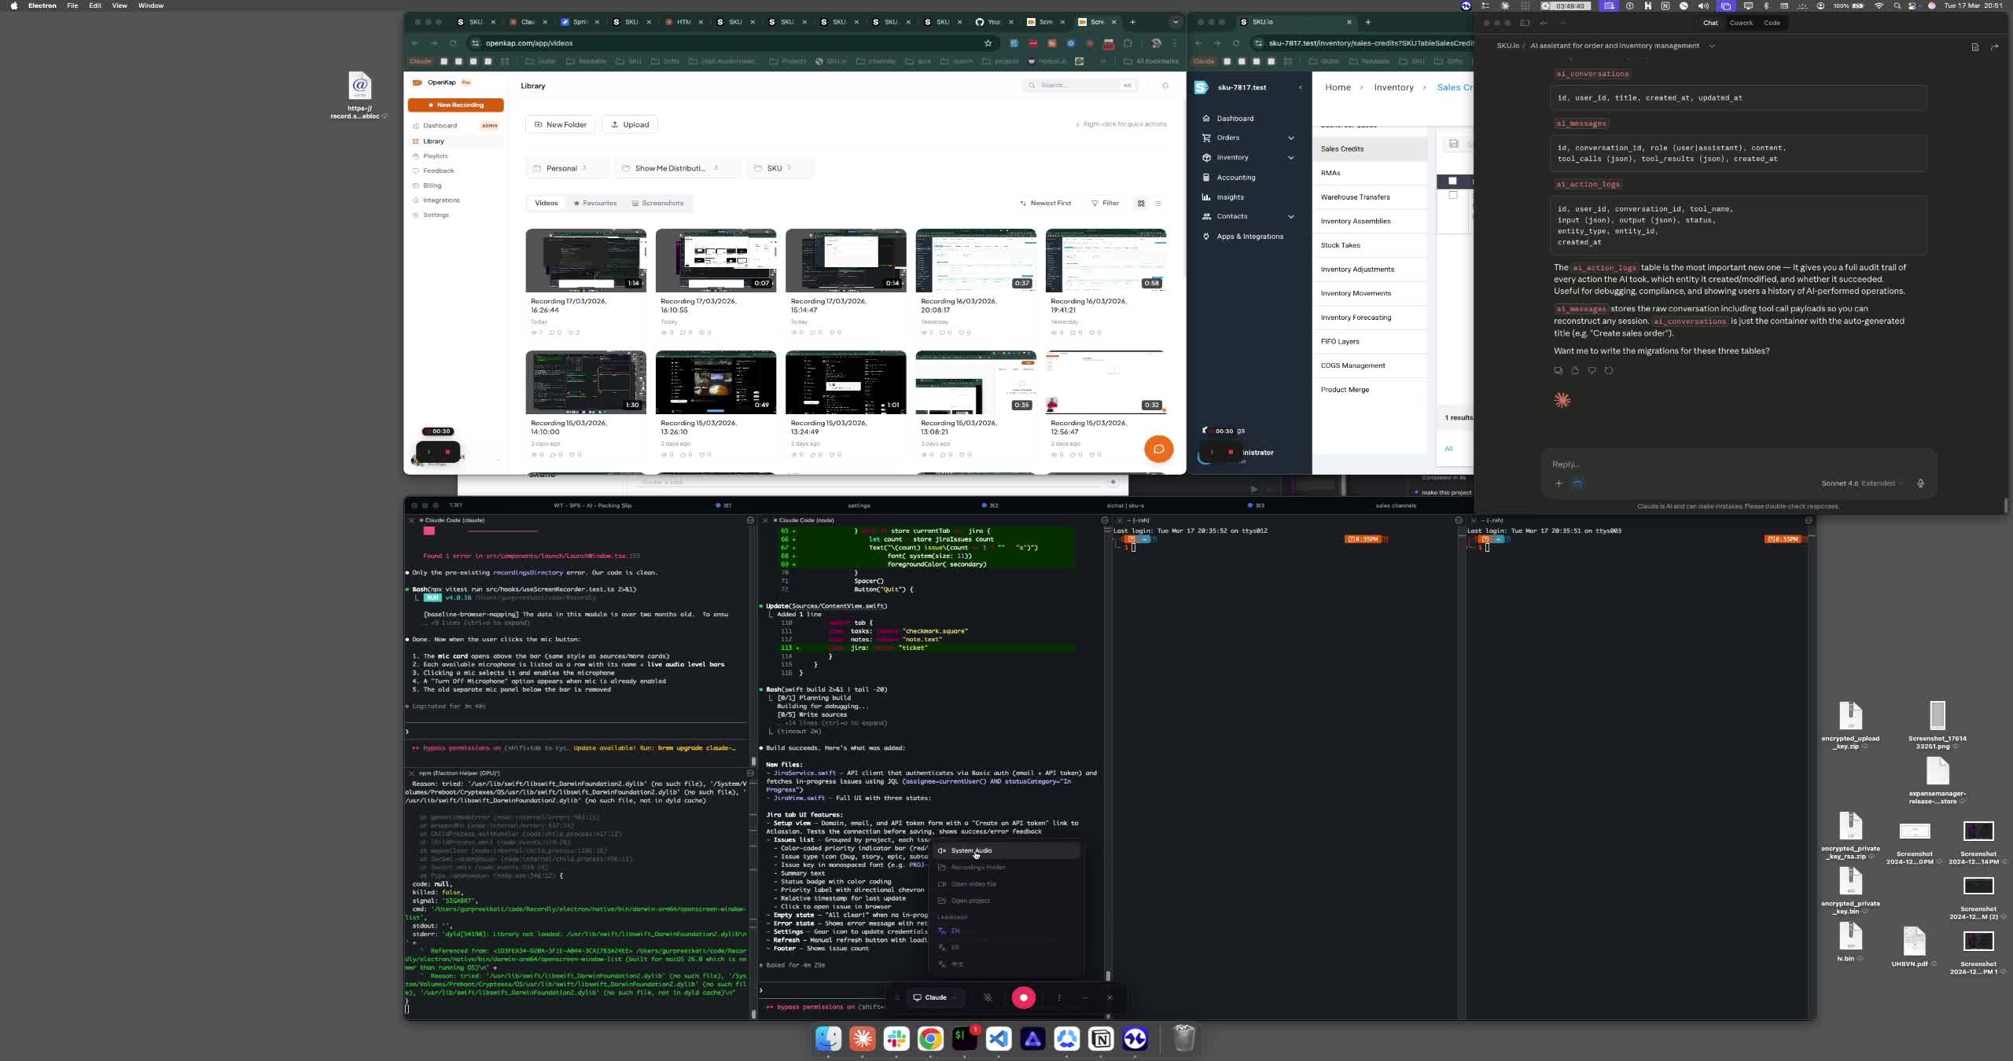Select Open project in recorder popup menu
The height and width of the screenshot is (1061, 2013).
point(970,901)
